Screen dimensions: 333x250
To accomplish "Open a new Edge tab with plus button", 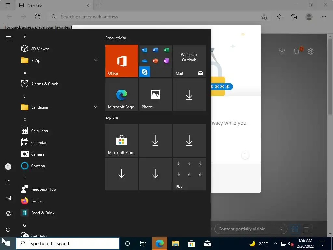I will pos(99,5).
